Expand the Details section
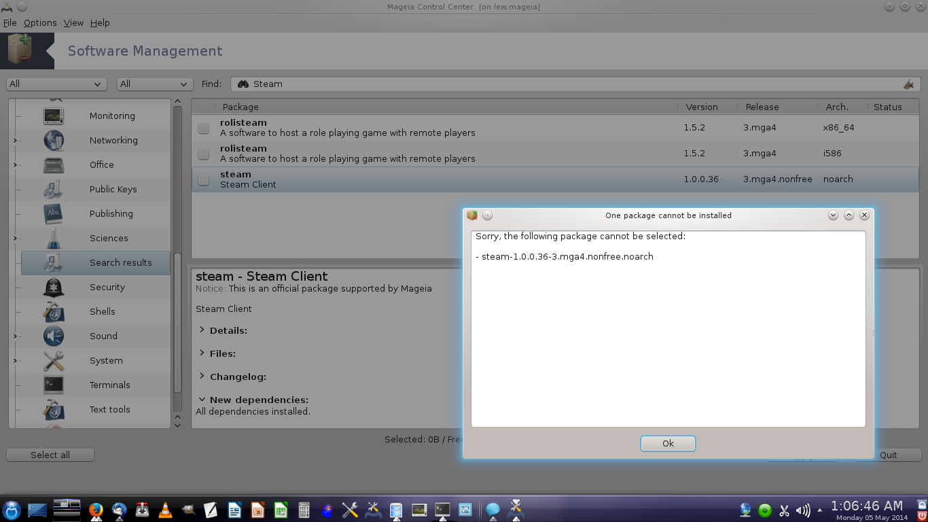The width and height of the screenshot is (928, 522). [202, 330]
